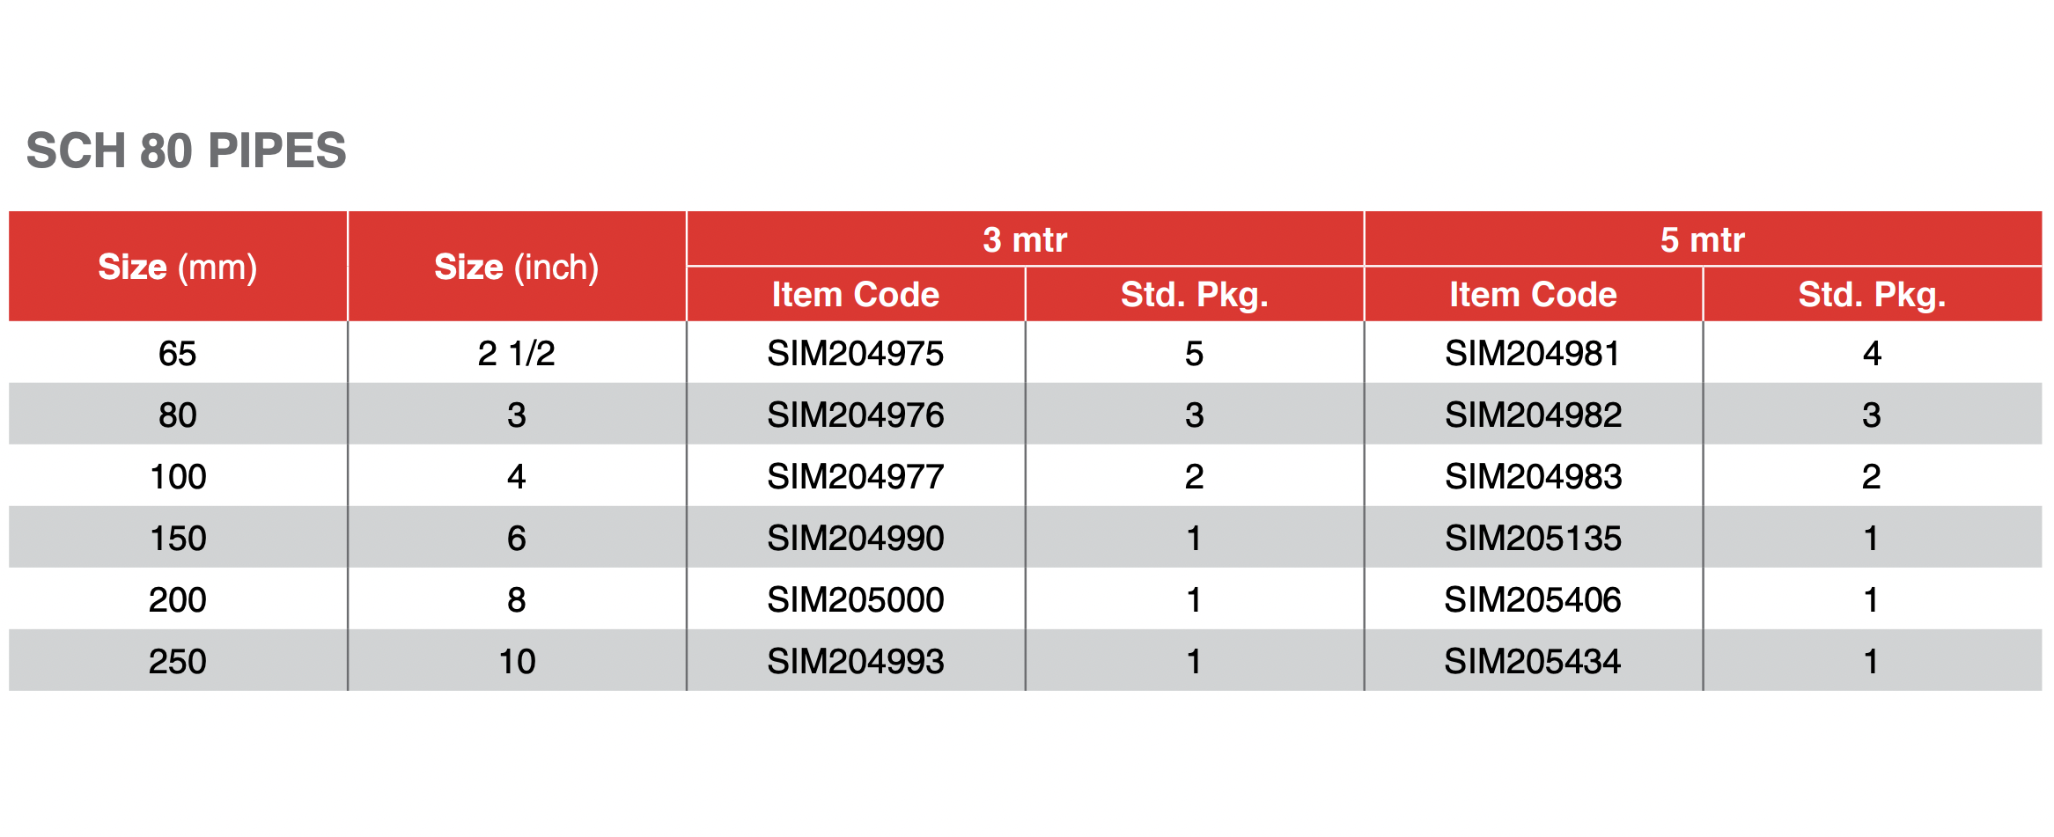Image resolution: width=2054 pixels, height=837 pixels.
Task: Click the SIM204976 cell
Action: tap(855, 415)
